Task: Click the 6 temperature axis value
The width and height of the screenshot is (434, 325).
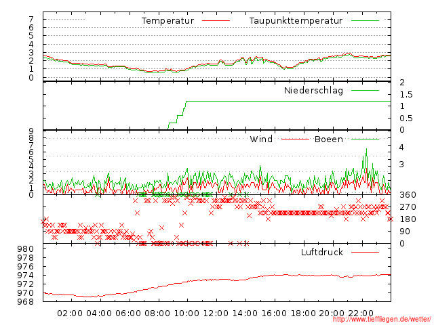Action: [31, 28]
